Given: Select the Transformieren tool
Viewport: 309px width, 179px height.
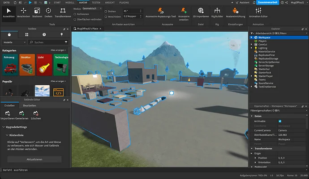Looking at the screenshot, I should (63, 13).
